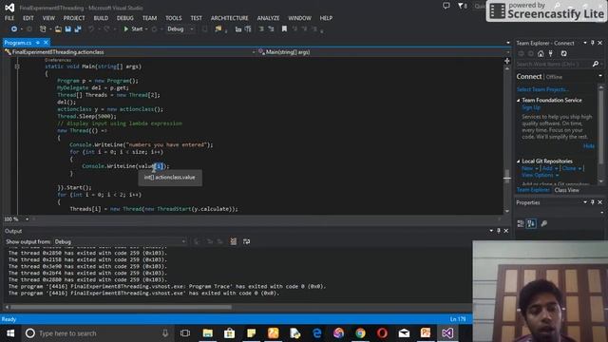Open the BUILD menu
This screenshot has width=608, height=342.
point(101,18)
